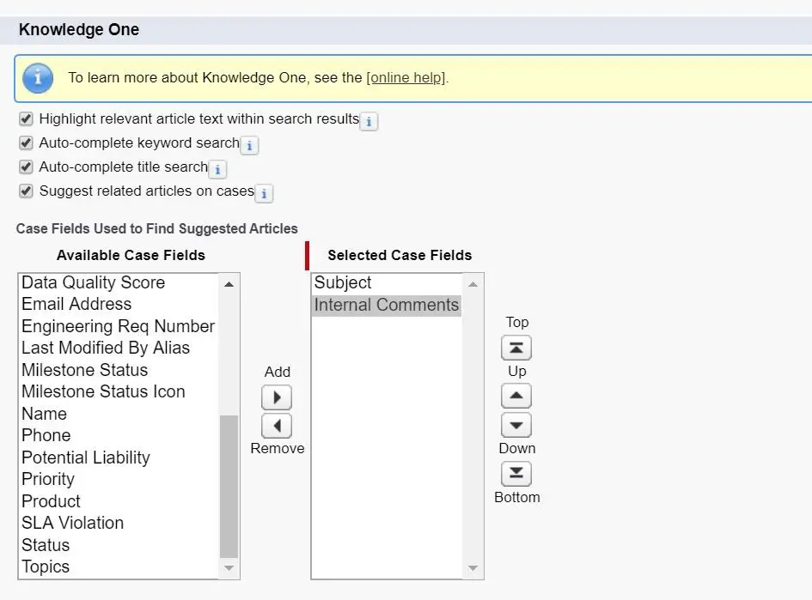
Task: Select Priority in available case fields
Action: pyautogui.click(x=119, y=480)
